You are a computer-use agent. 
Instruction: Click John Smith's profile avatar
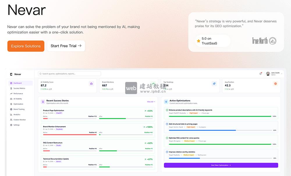pyautogui.click(x=268, y=74)
